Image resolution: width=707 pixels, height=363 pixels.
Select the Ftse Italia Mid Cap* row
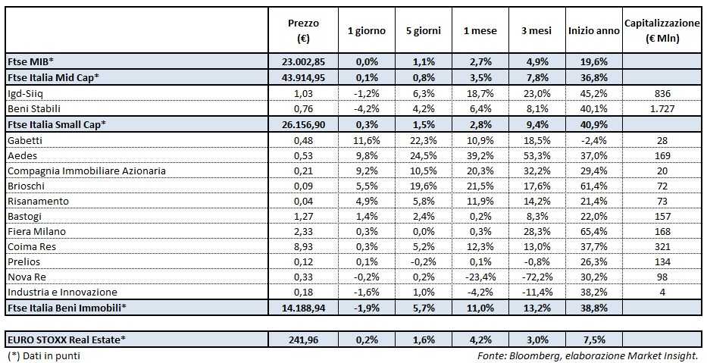click(x=53, y=79)
